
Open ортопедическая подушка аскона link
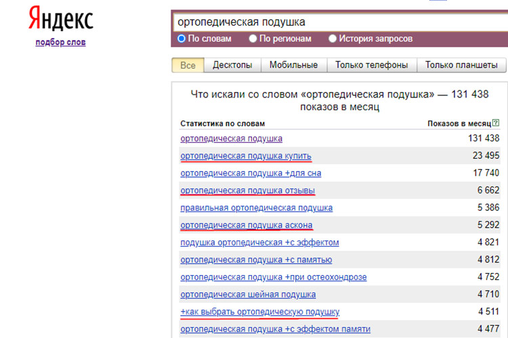point(247,225)
